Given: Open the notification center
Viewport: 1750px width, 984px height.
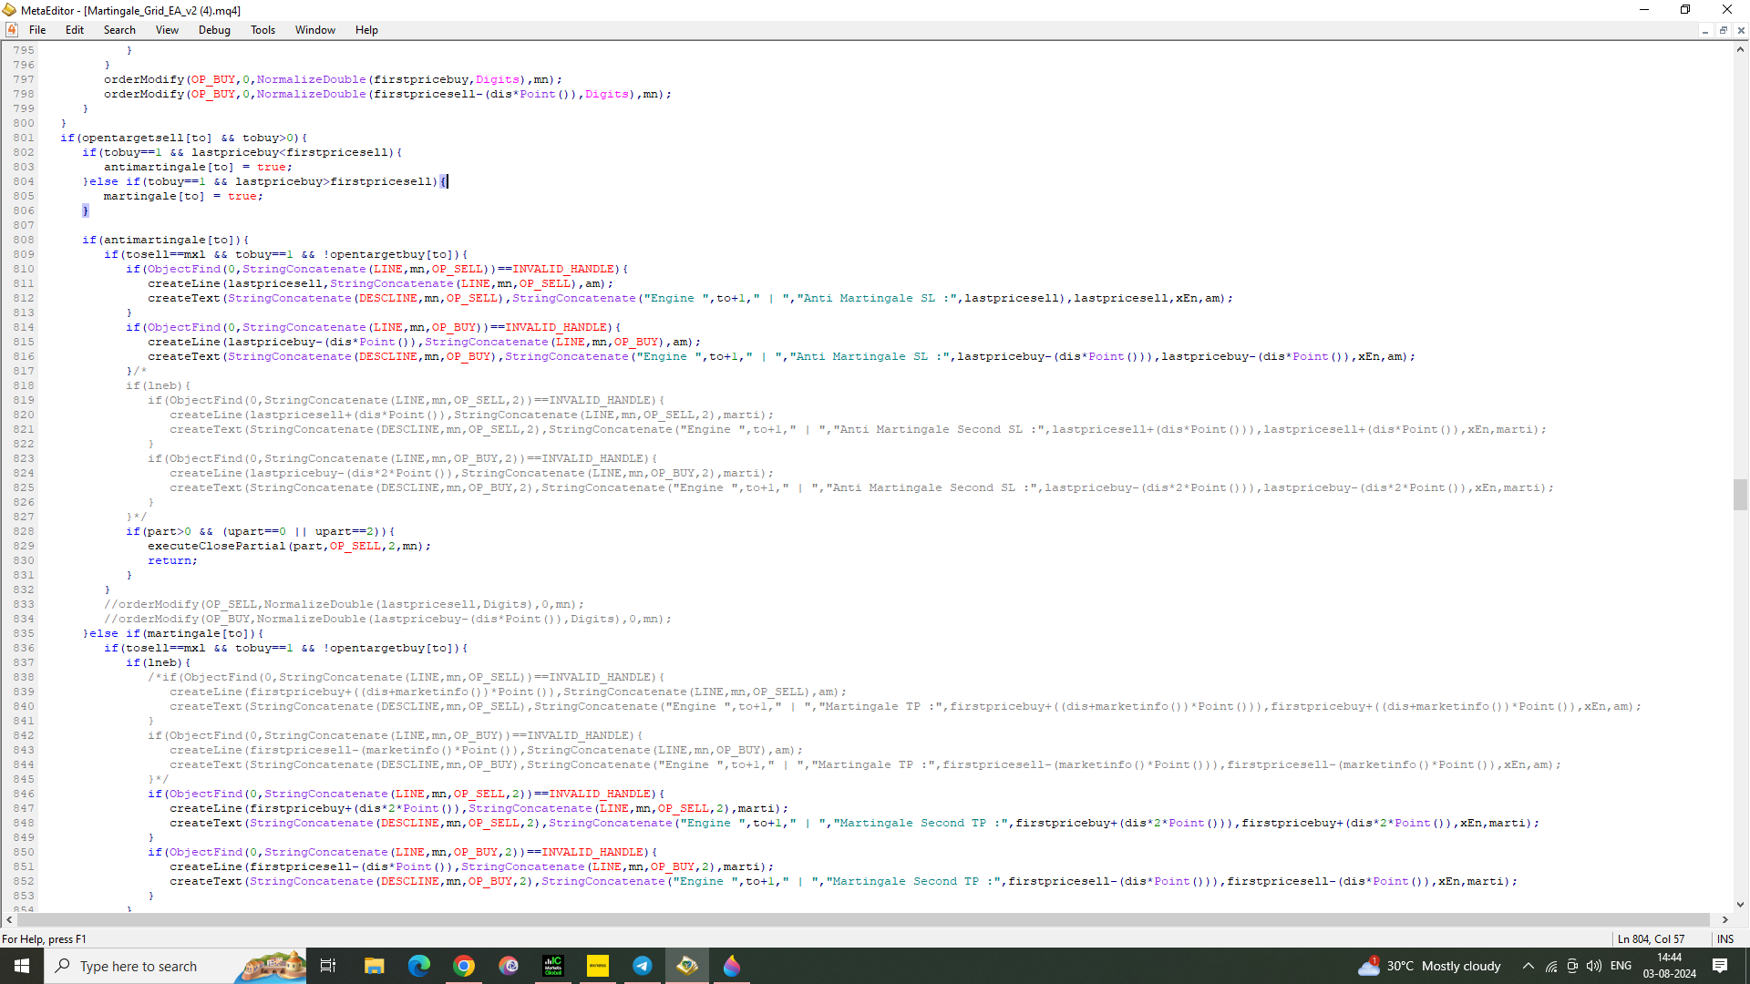Looking at the screenshot, I should [1720, 966].
